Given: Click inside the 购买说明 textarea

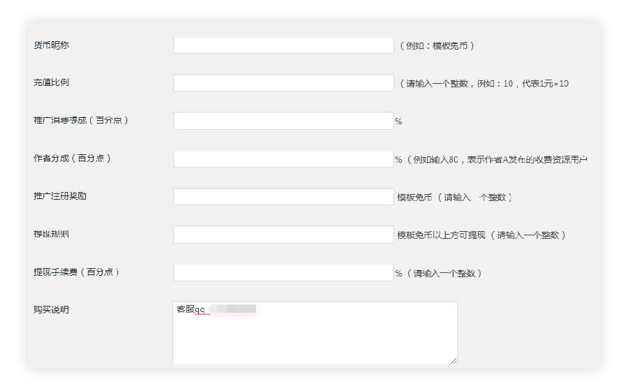Looking at the screenshot, I should point(315,333).
